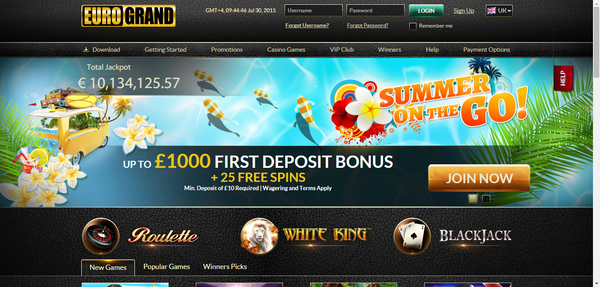Screen dimensions: 600x287
Task: Open the White King lion icon
Action: (x=259, y=236)
